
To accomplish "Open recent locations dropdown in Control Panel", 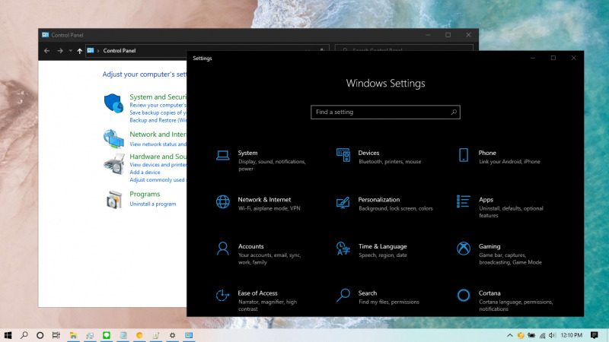I will [70, 51].
